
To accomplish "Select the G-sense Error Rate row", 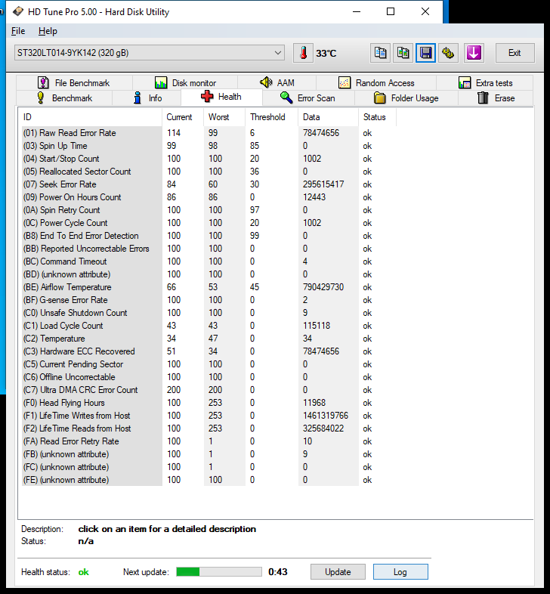I will click(209, 300).
